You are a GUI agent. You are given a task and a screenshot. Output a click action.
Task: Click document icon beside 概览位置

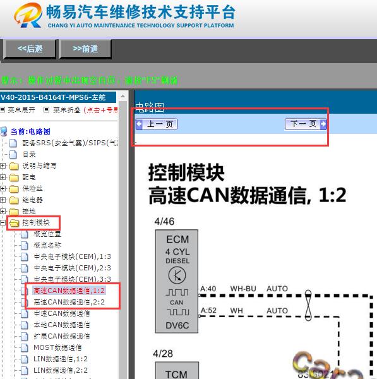tap(25, 234)
